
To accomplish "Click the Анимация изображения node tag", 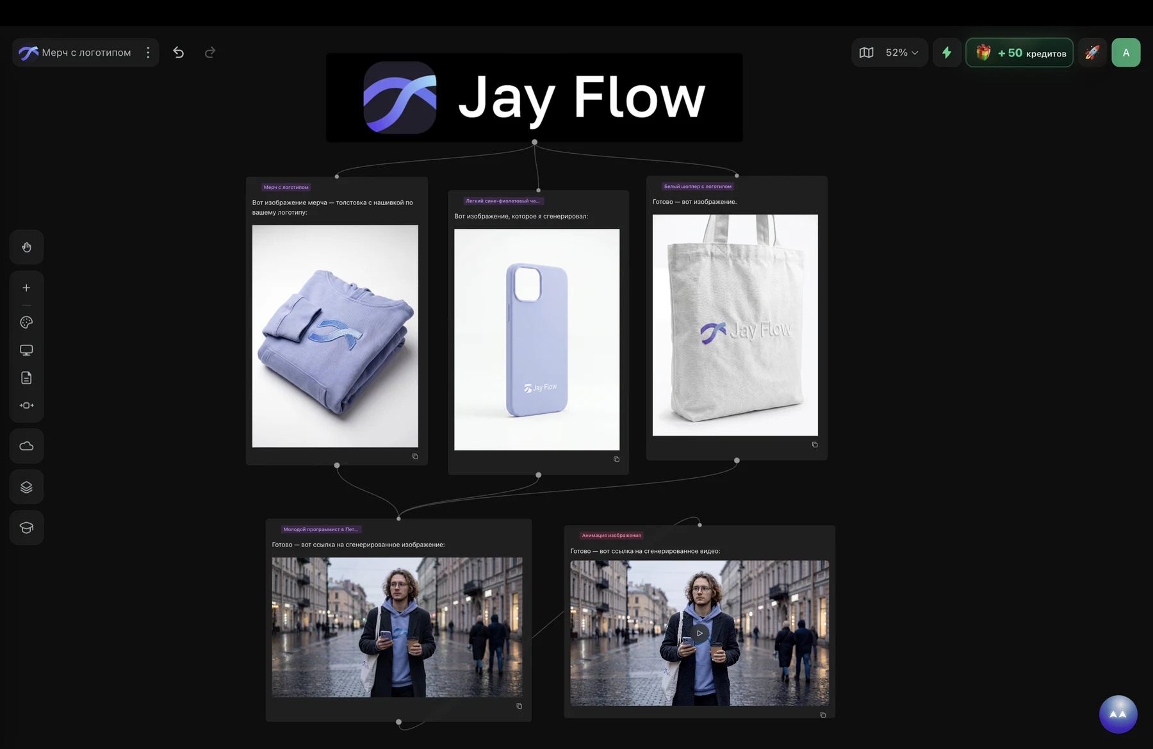I will (x=611, y=536).
